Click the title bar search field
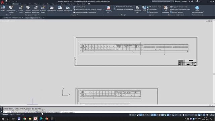215x121 pixels. coord(161,1)
